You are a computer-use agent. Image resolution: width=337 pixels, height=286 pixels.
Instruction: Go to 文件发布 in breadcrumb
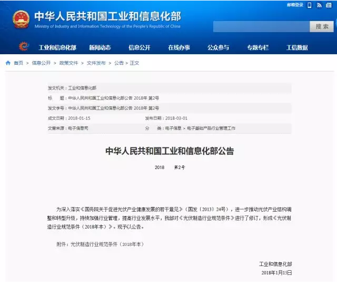pyautogui.click(x=96, y=63)
